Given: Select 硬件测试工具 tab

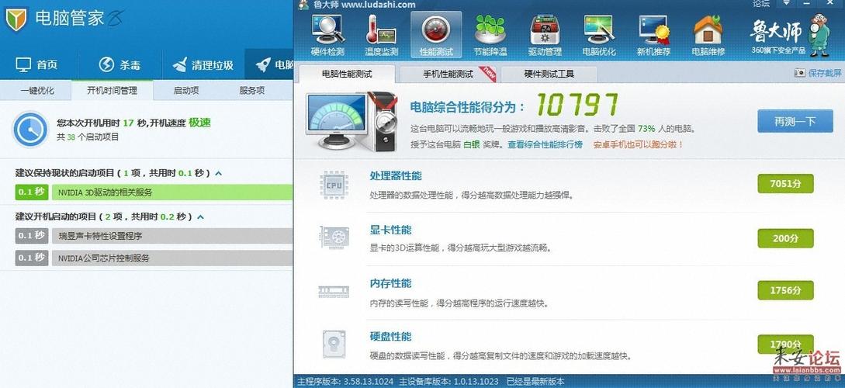Looking at the screenshot, I should point(549,74).
